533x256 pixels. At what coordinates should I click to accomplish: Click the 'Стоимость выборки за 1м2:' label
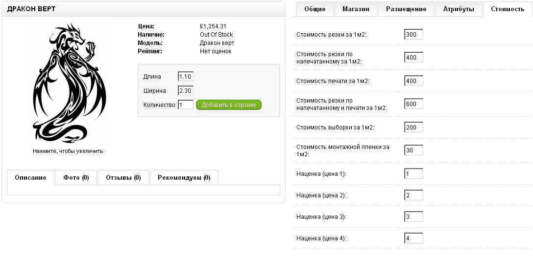click(x=335, y=128)
